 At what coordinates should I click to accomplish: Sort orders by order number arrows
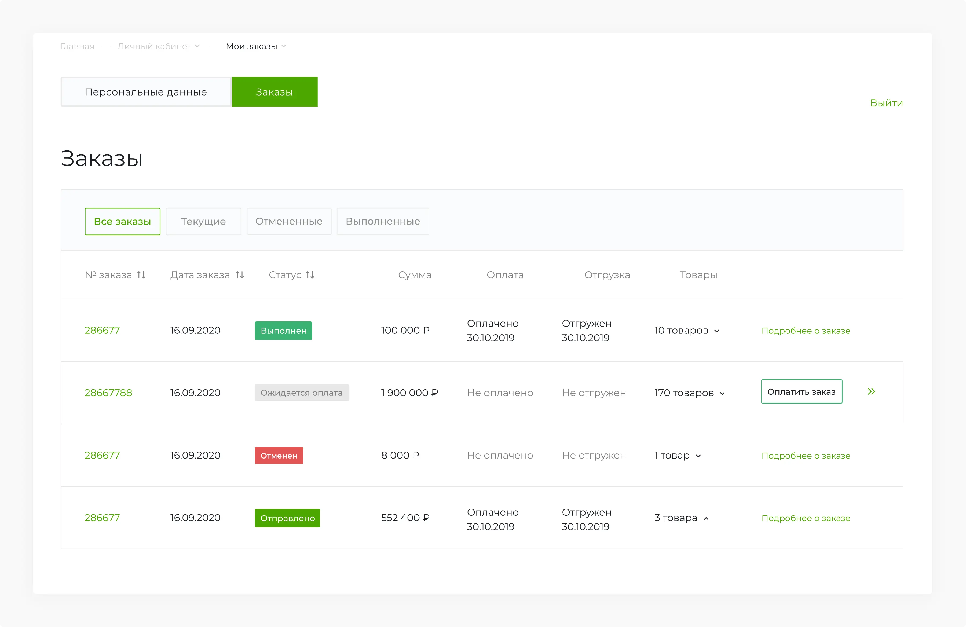point(141,275)
